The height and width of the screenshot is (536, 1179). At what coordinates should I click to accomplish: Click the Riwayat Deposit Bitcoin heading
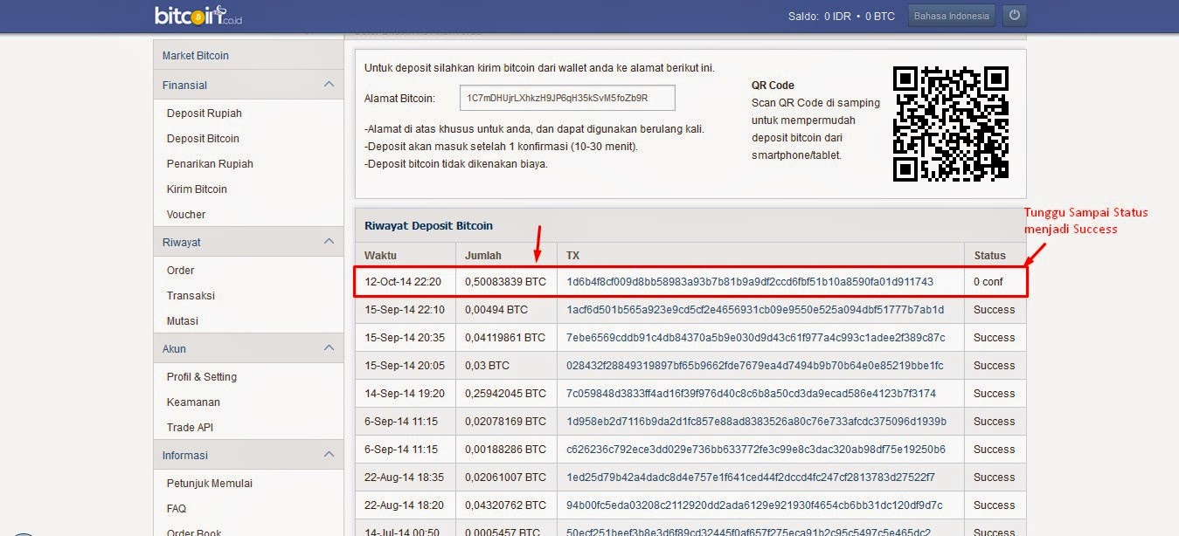(x=428, y=225)
